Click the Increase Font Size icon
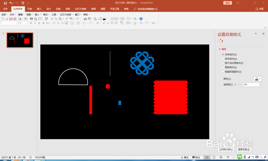 click(104, 23)
